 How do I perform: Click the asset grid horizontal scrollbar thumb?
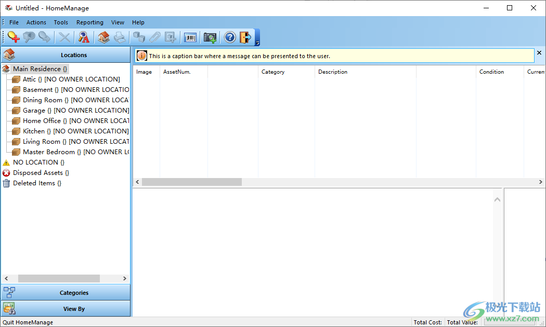[191, 182]
